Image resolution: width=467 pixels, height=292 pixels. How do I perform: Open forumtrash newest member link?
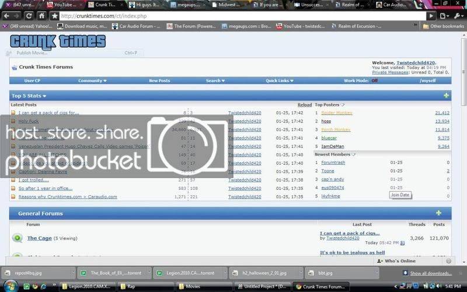(333, 163)
